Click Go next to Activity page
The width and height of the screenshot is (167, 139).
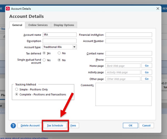coord(147,72)
